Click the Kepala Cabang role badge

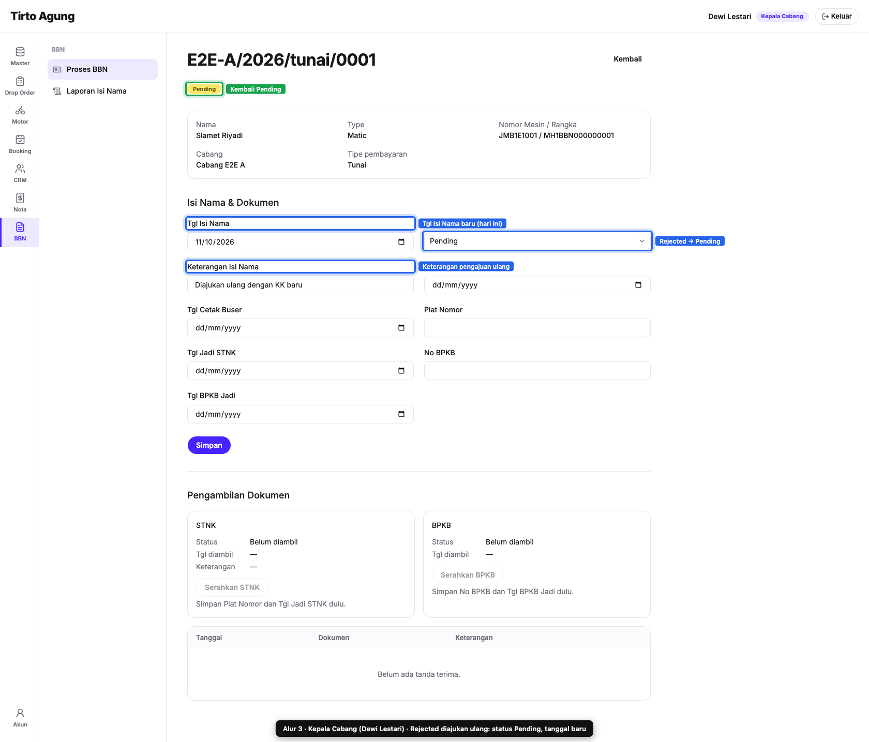pyautogui.click(x=782, y=17)
